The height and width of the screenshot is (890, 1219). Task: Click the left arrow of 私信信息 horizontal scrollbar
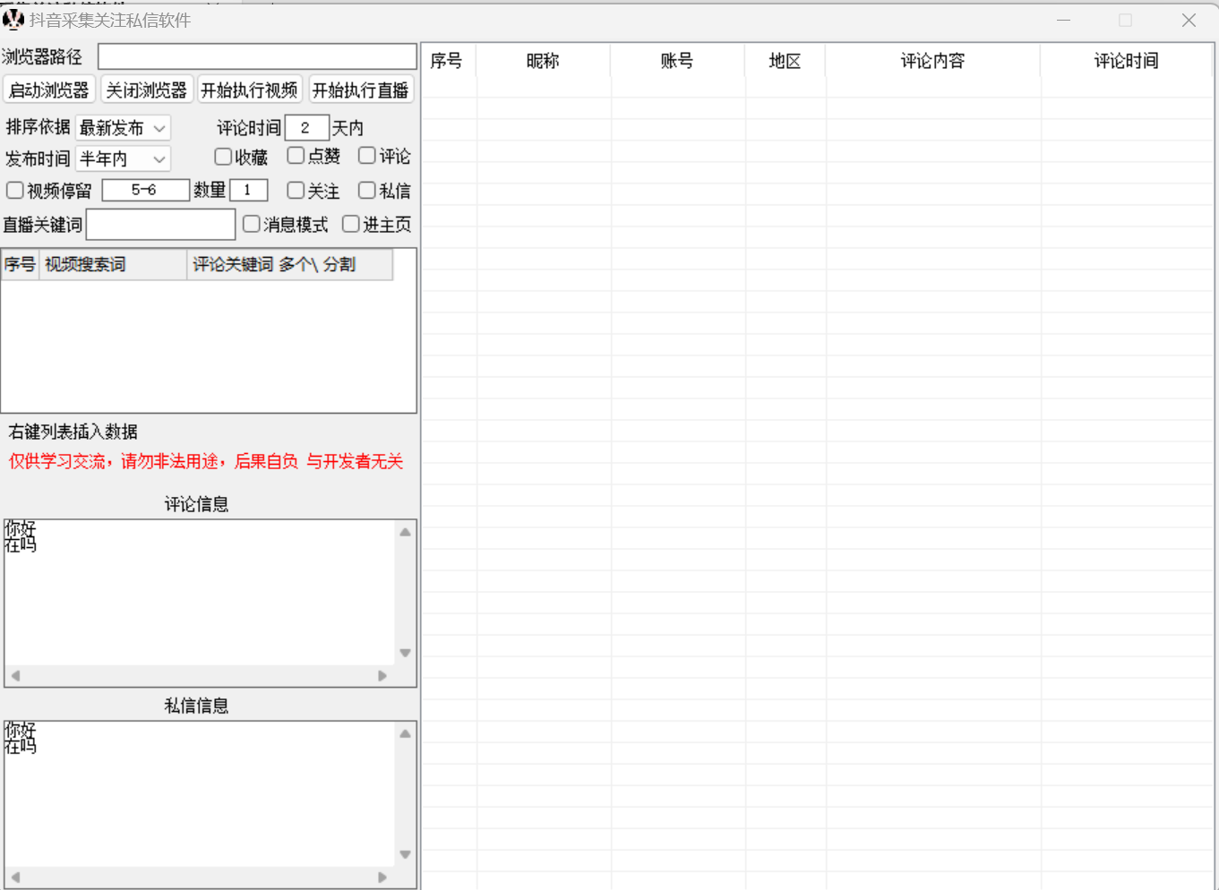click(15, 877)
